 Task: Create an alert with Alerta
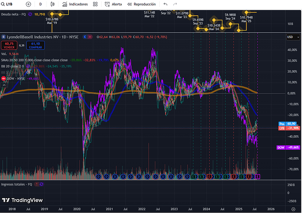click(x=113, y=4)
